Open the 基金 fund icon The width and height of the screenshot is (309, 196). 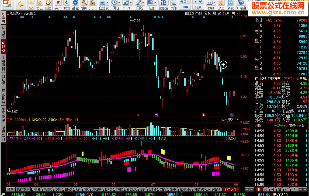point(75,3)
